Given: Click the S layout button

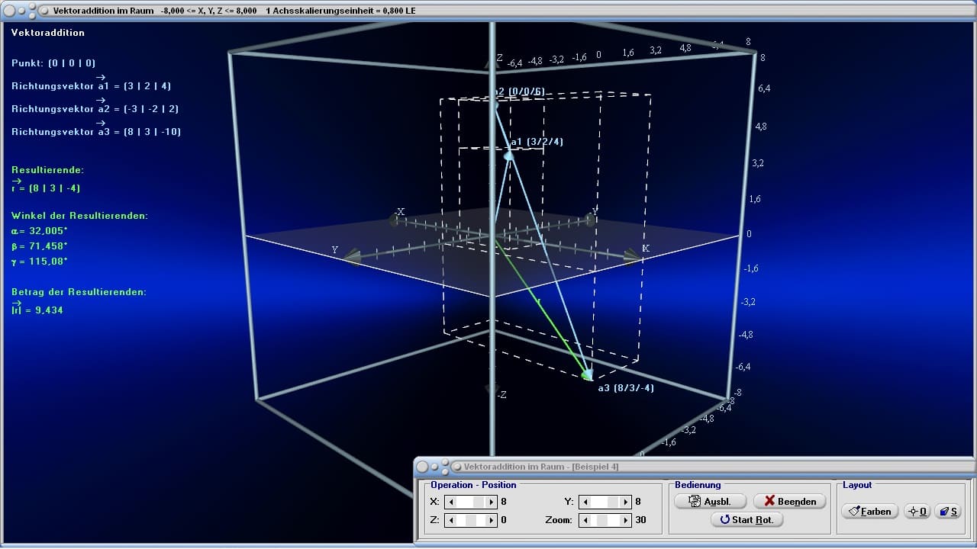Looking at the screenshot, I should coord(949,511).
